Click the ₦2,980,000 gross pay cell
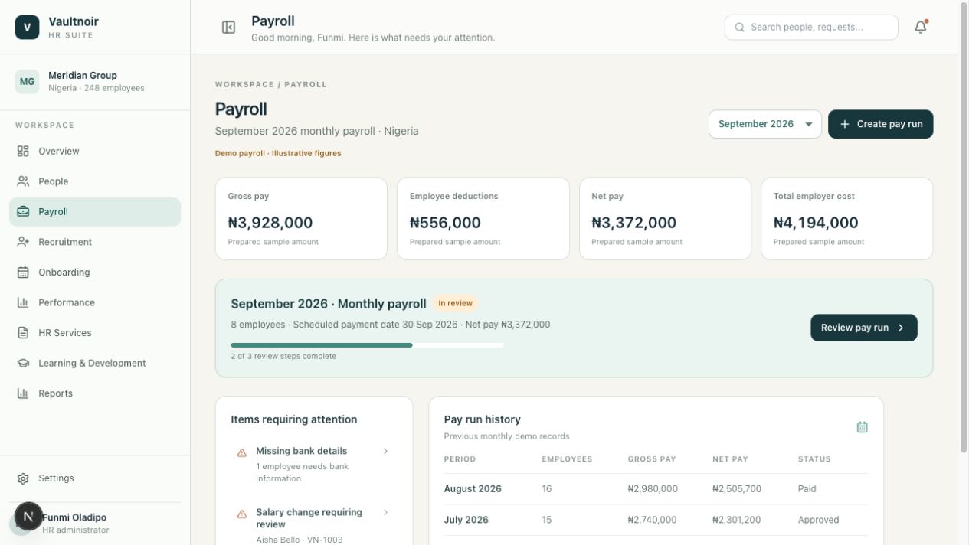The image size is (969, 545). click(x=653, y=489)
